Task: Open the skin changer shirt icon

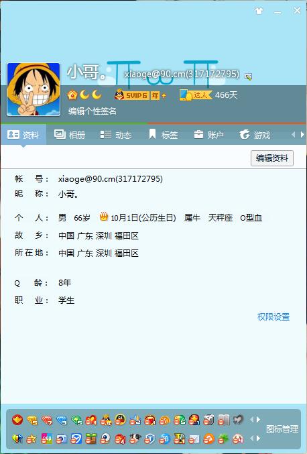Action: click(x=259, y=11)
